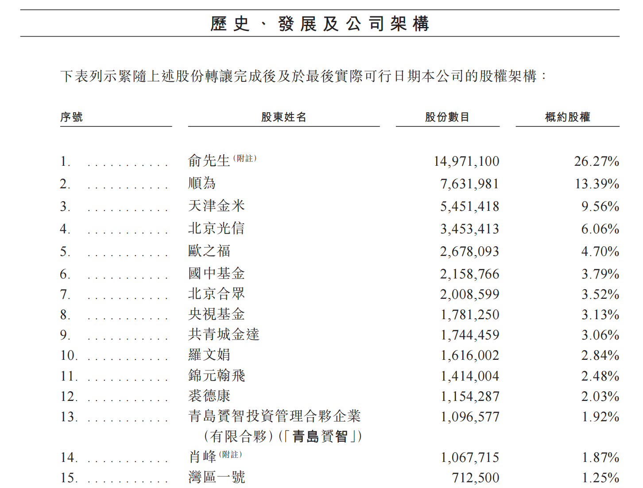This screenshot has width=643, height=488.
Task: Click the share count 2,008,599
Action: (x=469, y=294)
